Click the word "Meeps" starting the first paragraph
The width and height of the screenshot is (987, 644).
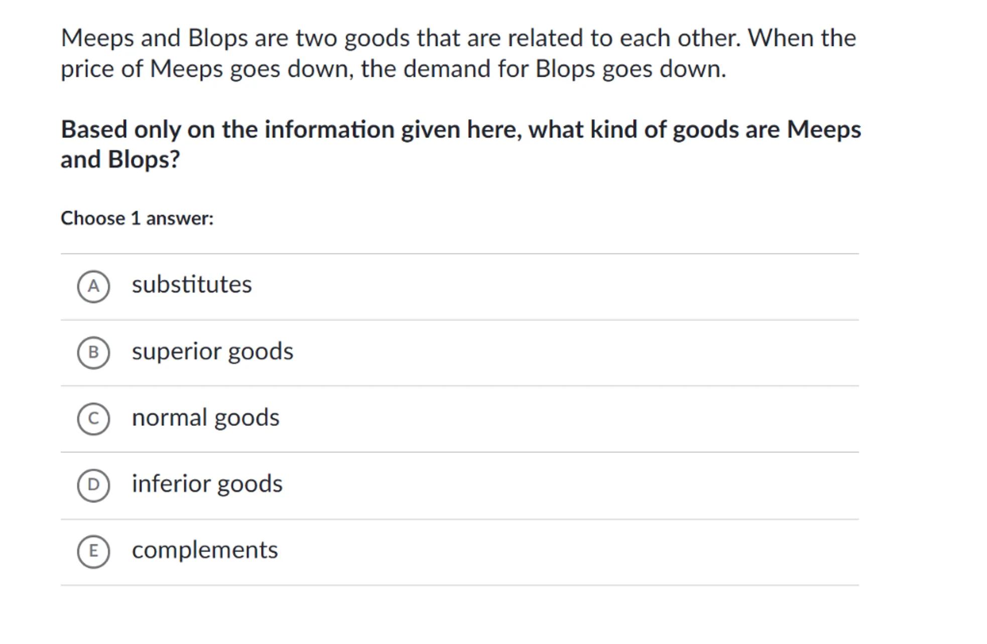click(97, 38)
